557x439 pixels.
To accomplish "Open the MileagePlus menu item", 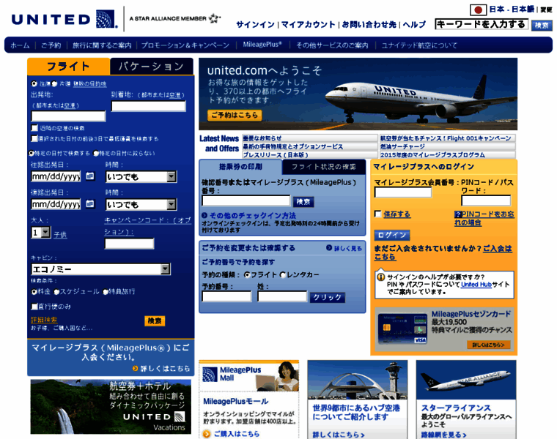I will [x=262, y=45].
